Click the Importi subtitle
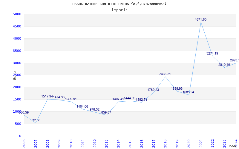 tap(119, 10)
